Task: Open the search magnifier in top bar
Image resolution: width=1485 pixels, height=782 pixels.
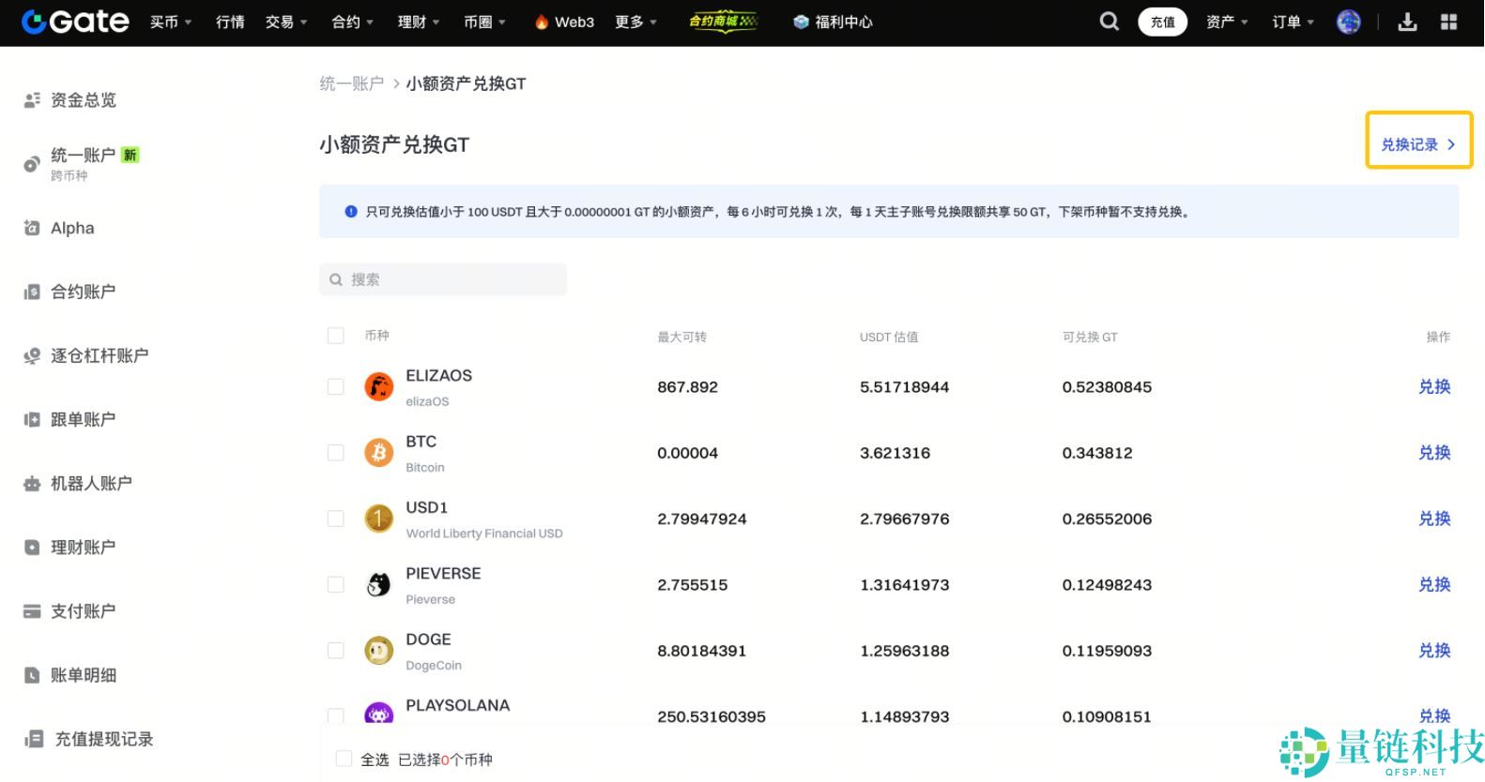Action: [1110, 22]
